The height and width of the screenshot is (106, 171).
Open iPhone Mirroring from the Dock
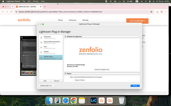coord(57,101)
